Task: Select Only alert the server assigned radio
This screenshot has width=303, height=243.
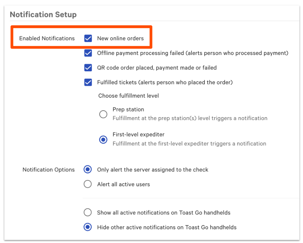Action: tap(88, 169)
